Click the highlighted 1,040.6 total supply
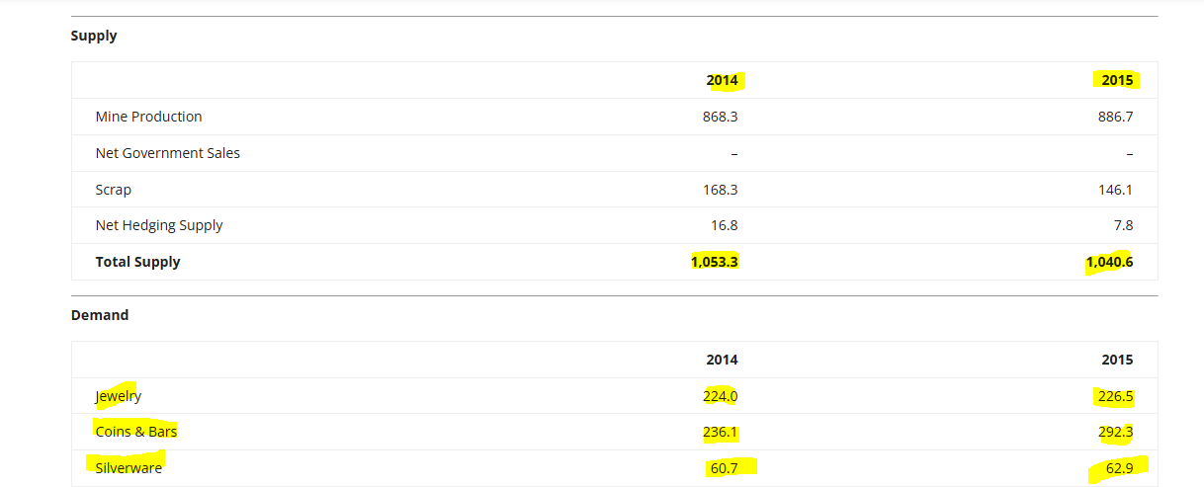The width and height of the screenshot is (1204, 487). coord(1110,262)
